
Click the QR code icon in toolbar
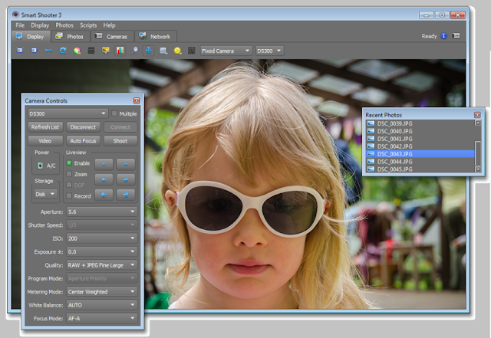click(x=191, y=51)
